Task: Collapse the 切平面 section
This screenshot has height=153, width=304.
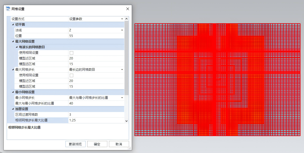Action: (x=13, y=25)
